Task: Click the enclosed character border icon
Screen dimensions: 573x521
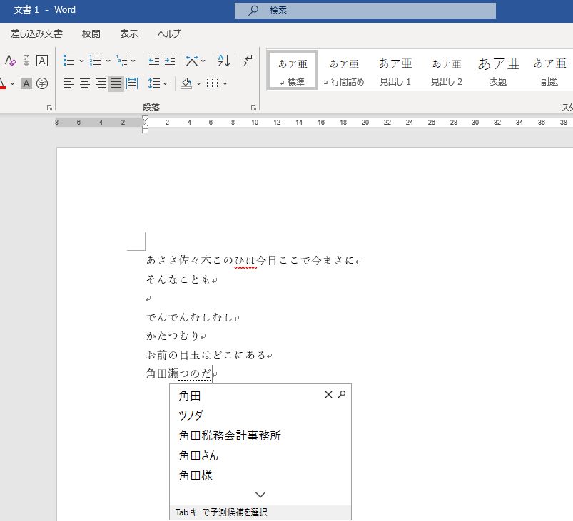Action: click(x=42, y=61)
